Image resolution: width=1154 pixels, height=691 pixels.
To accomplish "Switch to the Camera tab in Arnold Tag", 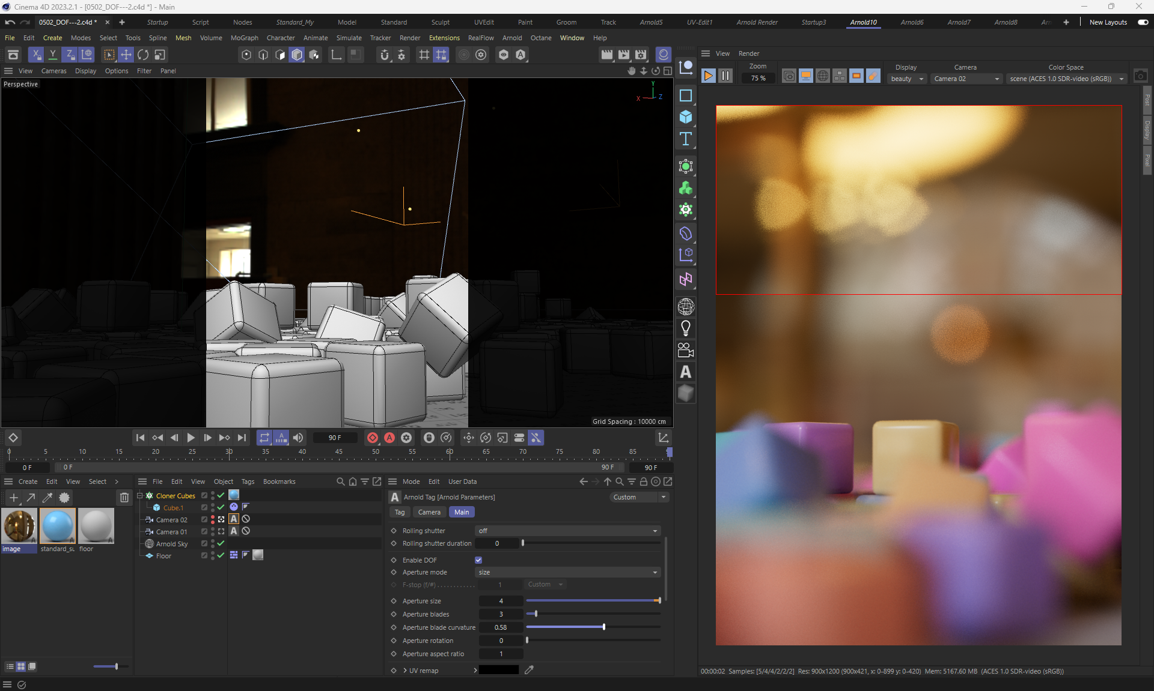I will click(x=429, y=512).
